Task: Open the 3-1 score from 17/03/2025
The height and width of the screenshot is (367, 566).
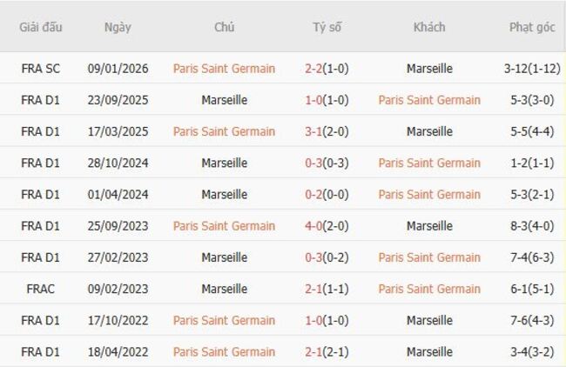Action: tap(314, 131)
